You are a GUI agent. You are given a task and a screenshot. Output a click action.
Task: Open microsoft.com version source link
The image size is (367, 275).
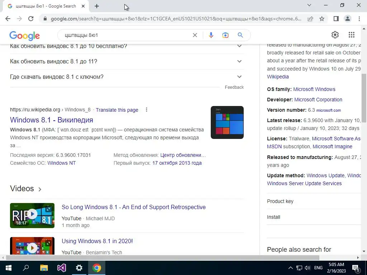click(329, 110)
